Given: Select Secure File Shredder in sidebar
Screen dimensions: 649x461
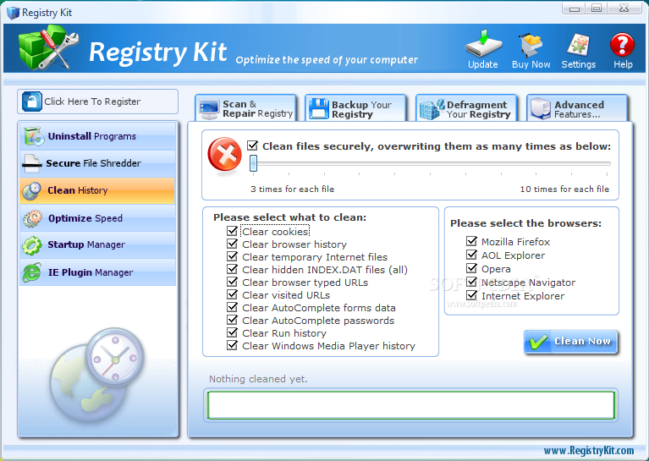Looking at the screenshot, I should tap(97, 163).
